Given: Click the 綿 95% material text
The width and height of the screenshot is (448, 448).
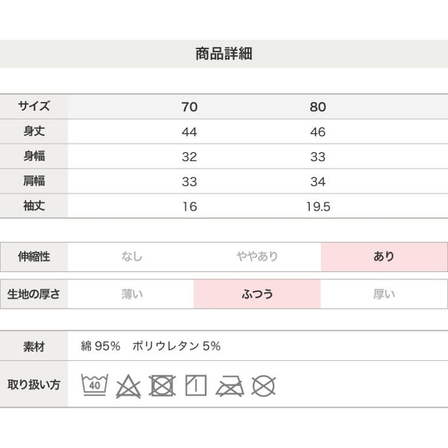Looking at the screenshot, I should tap(100, 346).
